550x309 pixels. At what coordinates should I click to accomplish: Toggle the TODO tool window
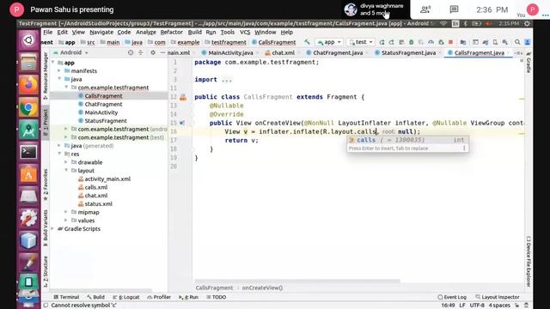click(x=216, y=297)
